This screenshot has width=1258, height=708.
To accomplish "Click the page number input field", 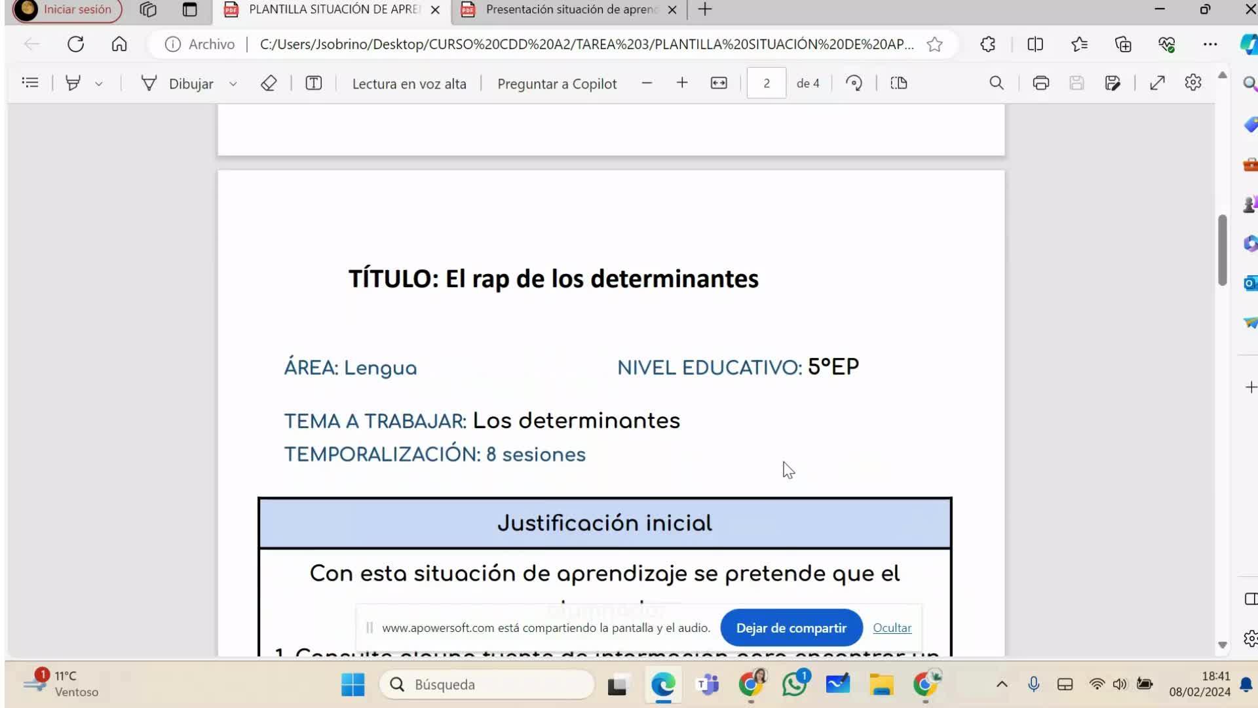I will tap(766, 83).
